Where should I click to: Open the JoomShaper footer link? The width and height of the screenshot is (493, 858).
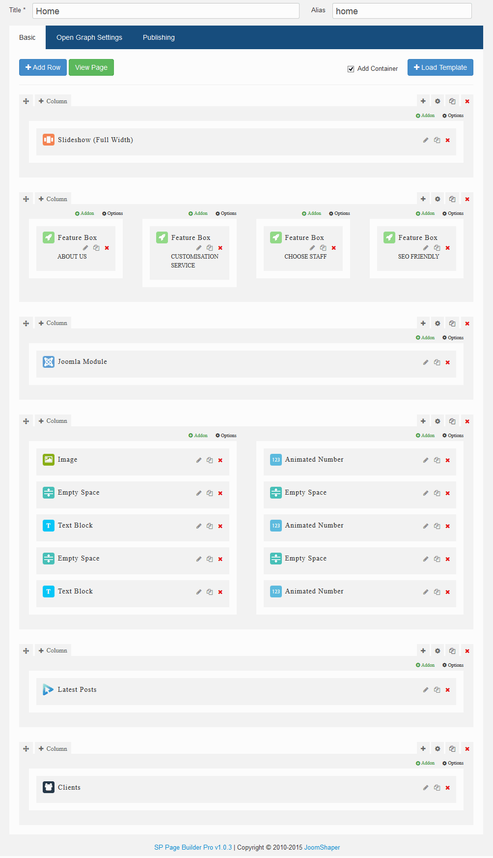(322, 847)
